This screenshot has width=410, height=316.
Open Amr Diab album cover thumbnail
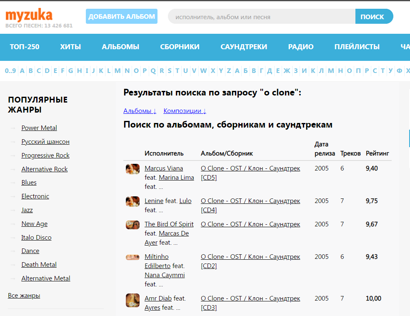coord(132,300)
